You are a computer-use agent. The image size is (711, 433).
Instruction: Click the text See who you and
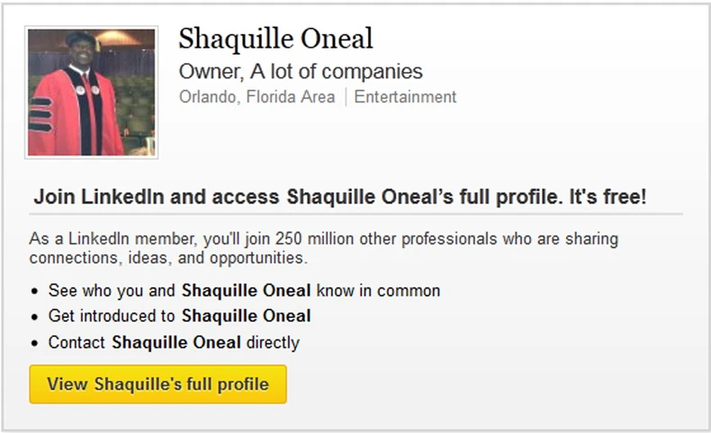pos(112,291)
